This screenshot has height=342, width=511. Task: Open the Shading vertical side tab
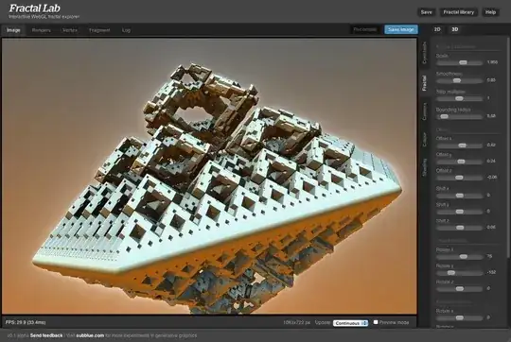coord(424,167)
